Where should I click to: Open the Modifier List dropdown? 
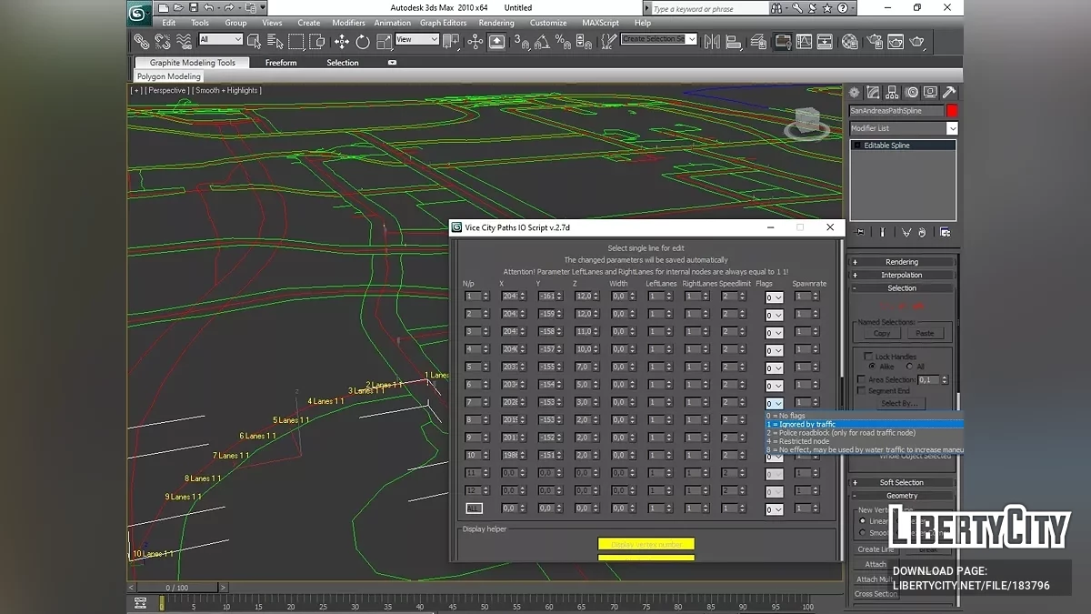point(952,128)
